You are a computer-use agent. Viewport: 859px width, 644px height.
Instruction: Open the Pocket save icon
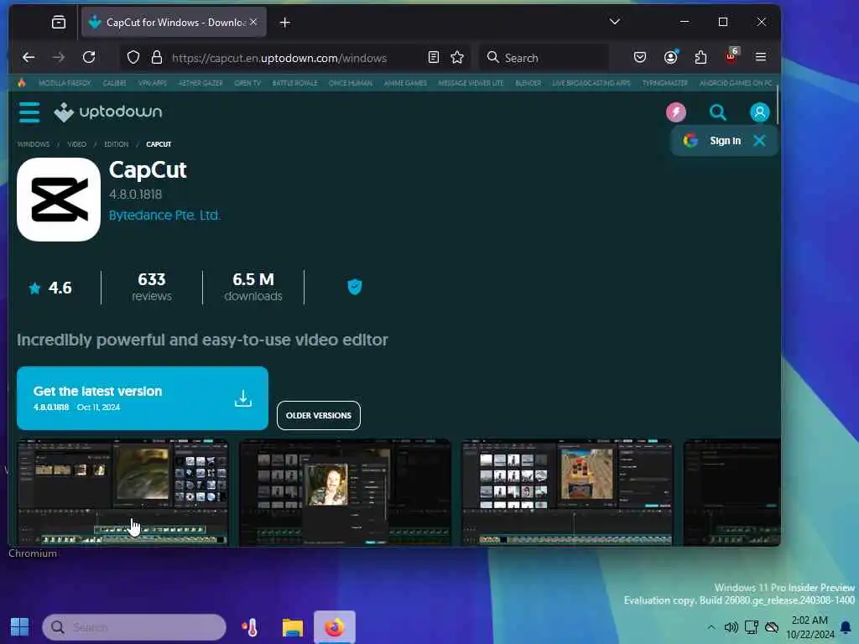(x=640, y=57)
